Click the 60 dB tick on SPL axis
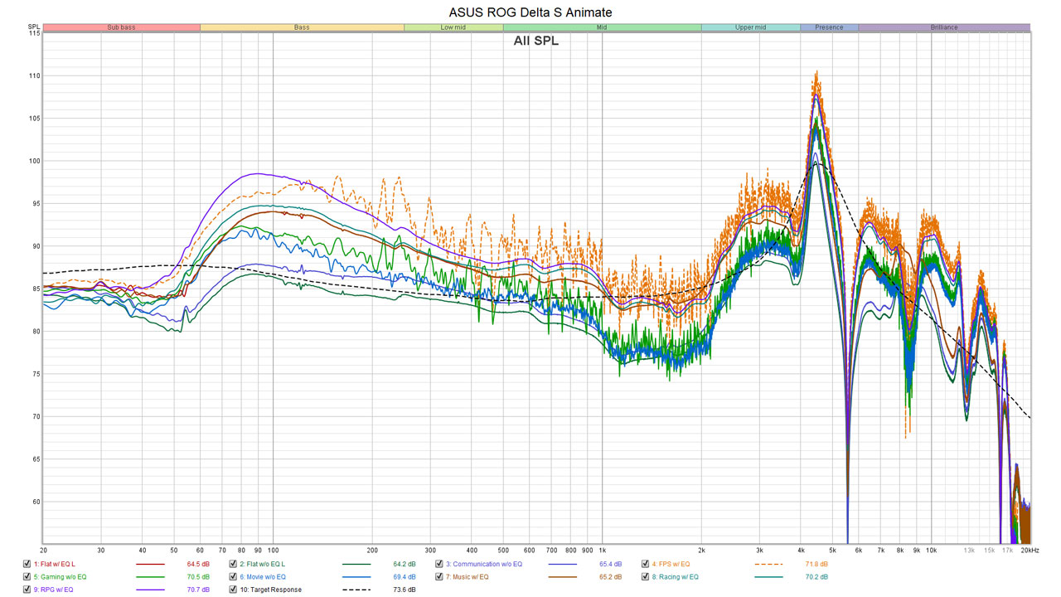 coord(35,502)
